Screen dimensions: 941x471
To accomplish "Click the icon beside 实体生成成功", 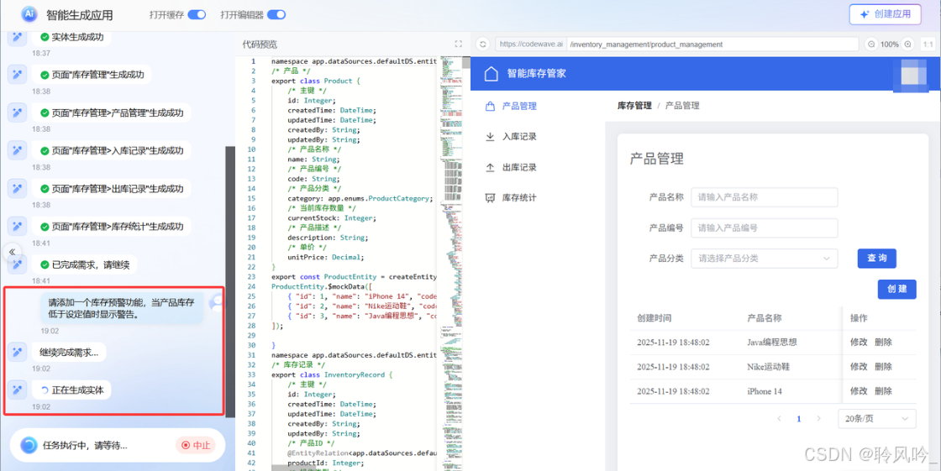I will click(x=18, y=37).
